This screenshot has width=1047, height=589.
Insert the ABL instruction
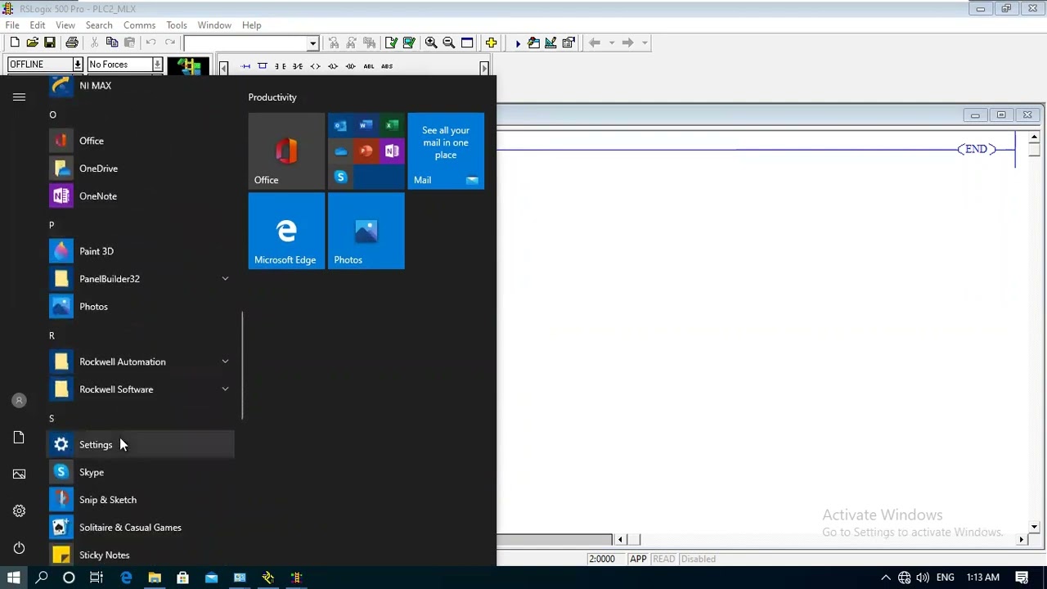click(369, 66)
